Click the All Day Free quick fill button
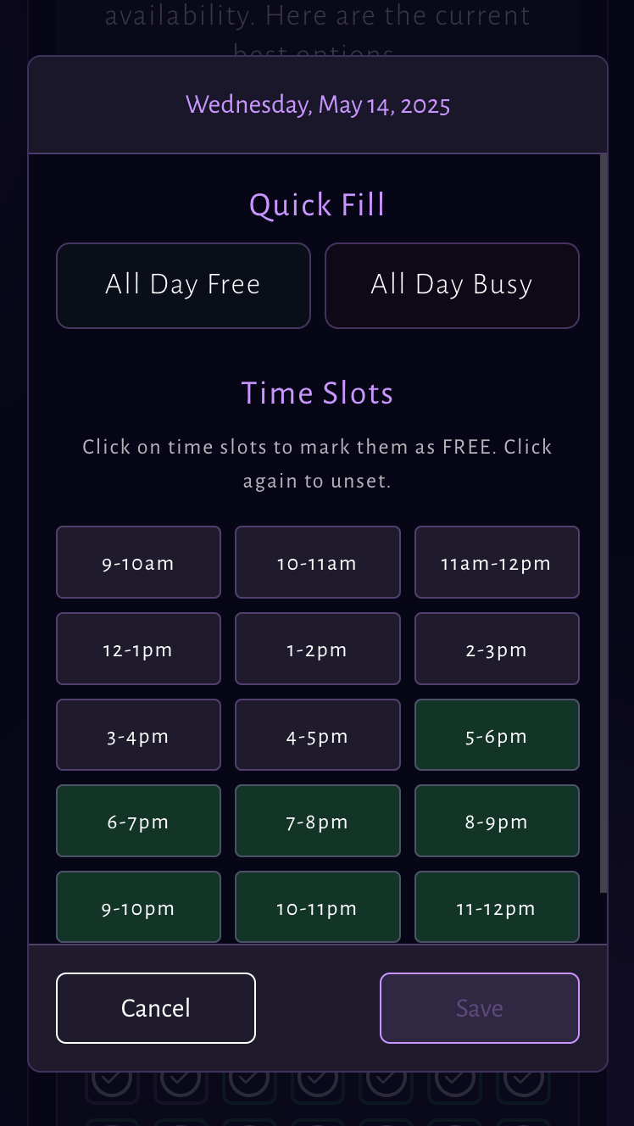 point(183,285)
